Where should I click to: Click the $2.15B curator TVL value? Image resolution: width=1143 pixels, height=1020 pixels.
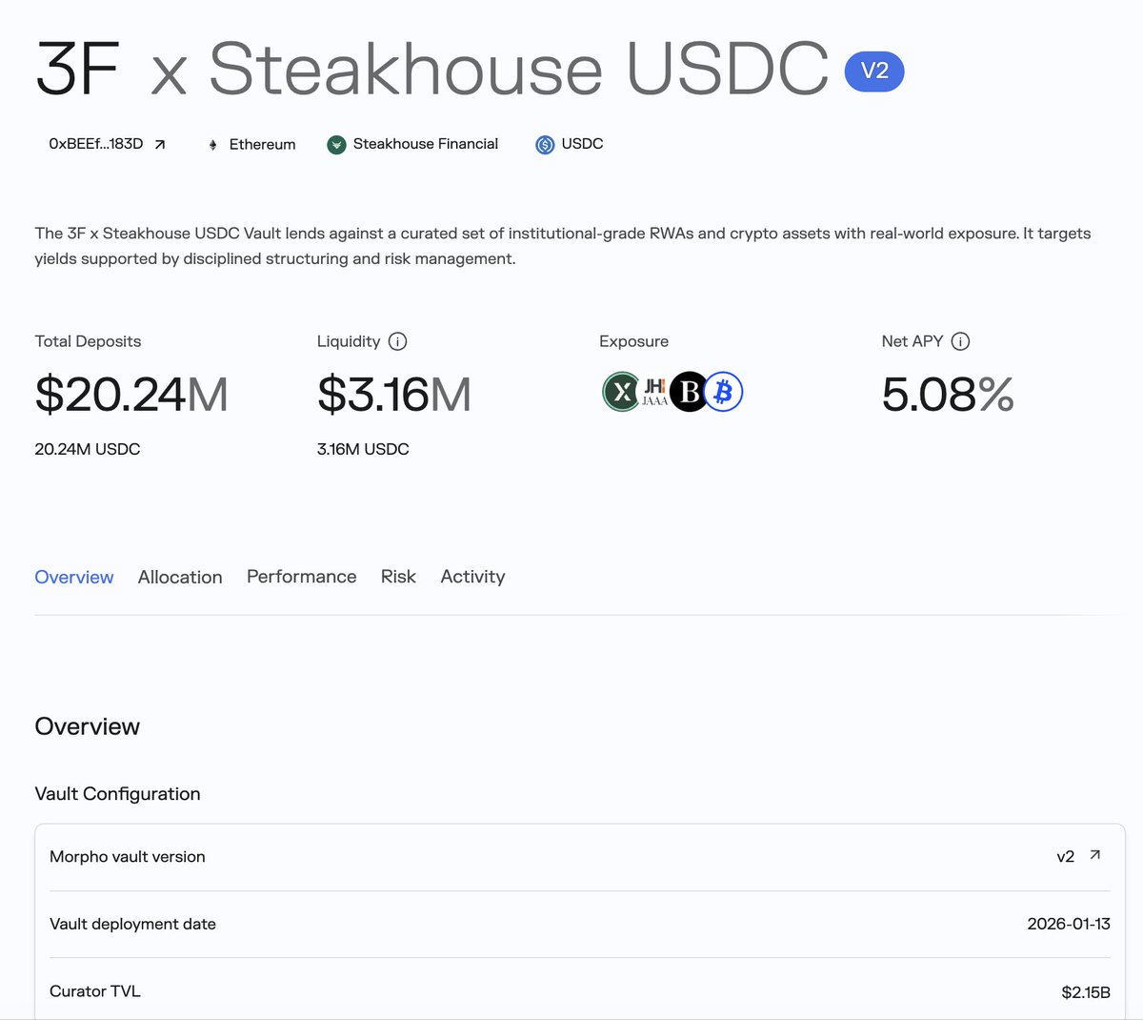click(x=1086, y=992)
